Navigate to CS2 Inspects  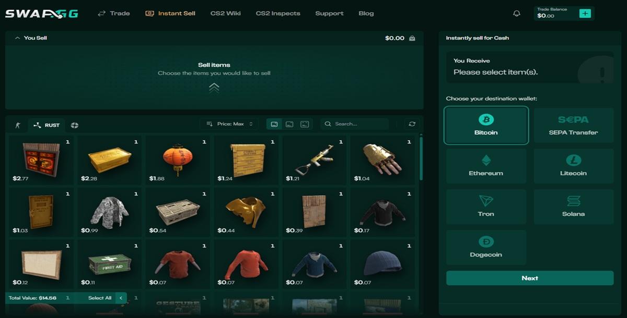(278, 14)
